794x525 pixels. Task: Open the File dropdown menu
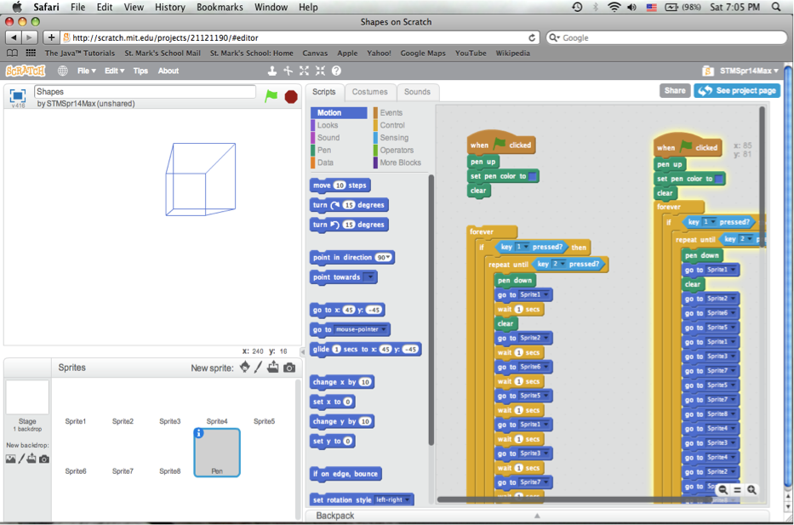[86, 71]
